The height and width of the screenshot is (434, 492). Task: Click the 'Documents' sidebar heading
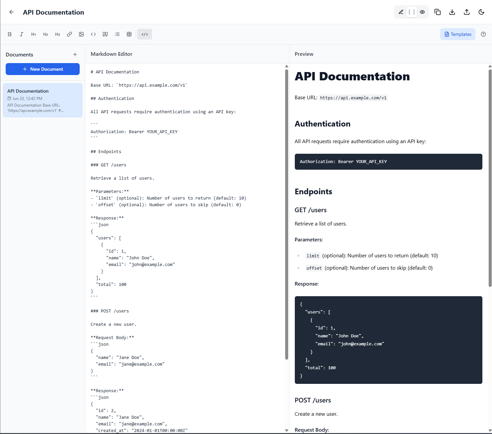coord(19,54)
